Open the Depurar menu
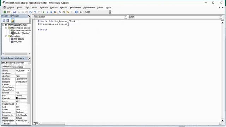226x127 pixels. point(54,8)
